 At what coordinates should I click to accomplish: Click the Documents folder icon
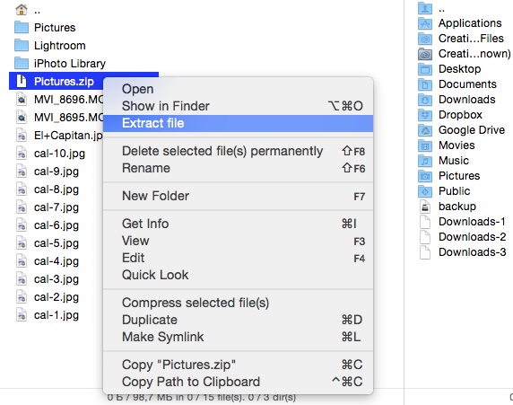425,84
